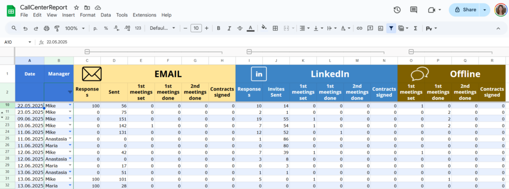509x189 pixels.
Task: Open the functions sigma menu
Action: tap(415, 28)
